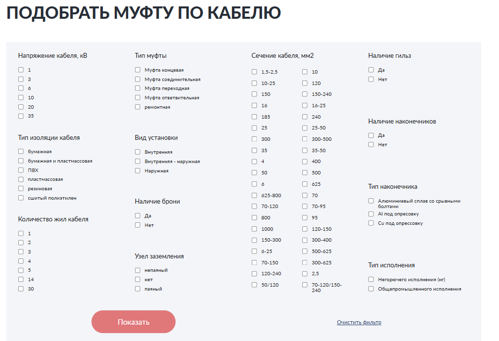Check the 70-120/150-240 section option
The height and width of the screenshot is (341, 499).
305,285
